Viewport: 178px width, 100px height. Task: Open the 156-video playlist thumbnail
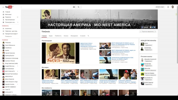(x=108, y=92)
